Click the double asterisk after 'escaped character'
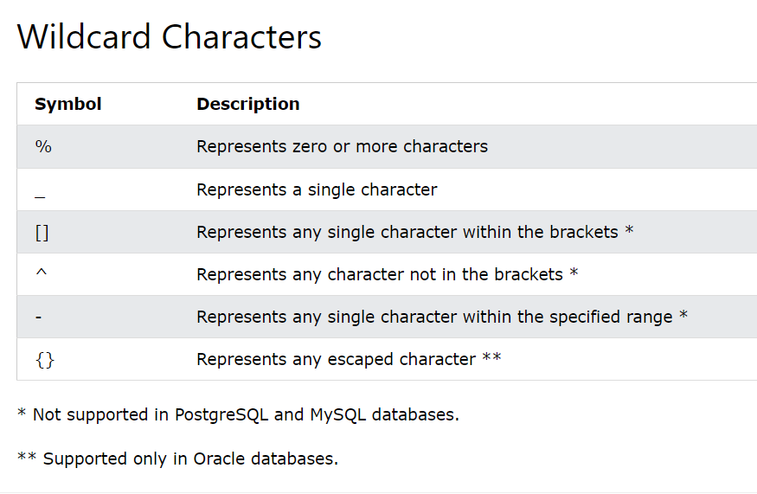Screen dimensions: 757x494 pos(491,357)
